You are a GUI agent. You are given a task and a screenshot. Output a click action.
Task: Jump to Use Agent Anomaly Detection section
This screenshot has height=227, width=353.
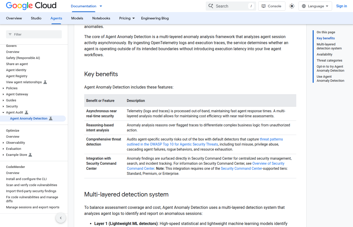tap(330, 79)
